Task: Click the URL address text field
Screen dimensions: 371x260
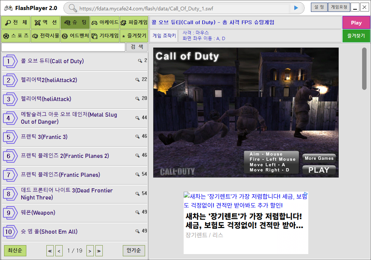Action: (x=184, y=9)
